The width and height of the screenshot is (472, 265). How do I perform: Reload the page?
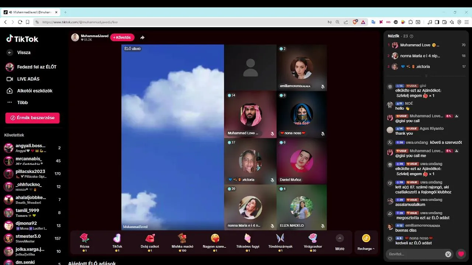pyautogui.click(x=20, y=22)
